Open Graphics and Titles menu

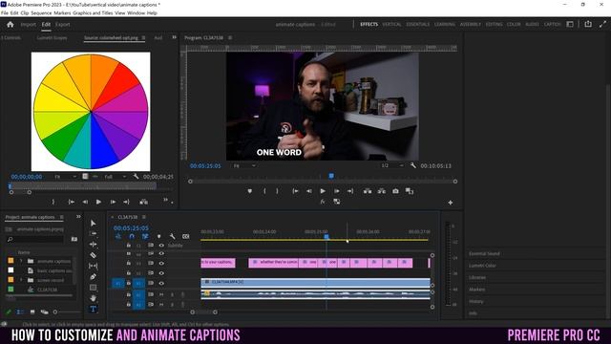(x=93, y=12)
